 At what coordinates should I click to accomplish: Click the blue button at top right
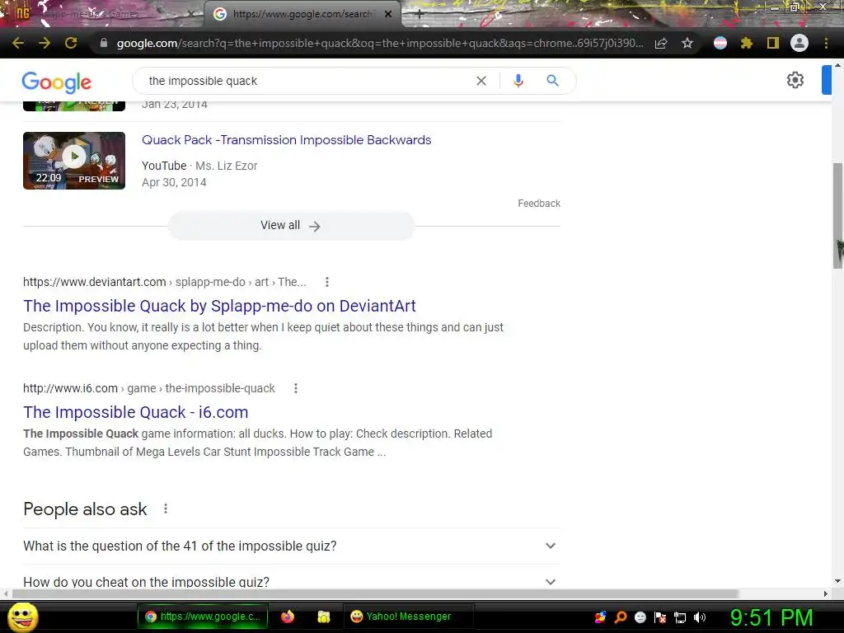826,80
